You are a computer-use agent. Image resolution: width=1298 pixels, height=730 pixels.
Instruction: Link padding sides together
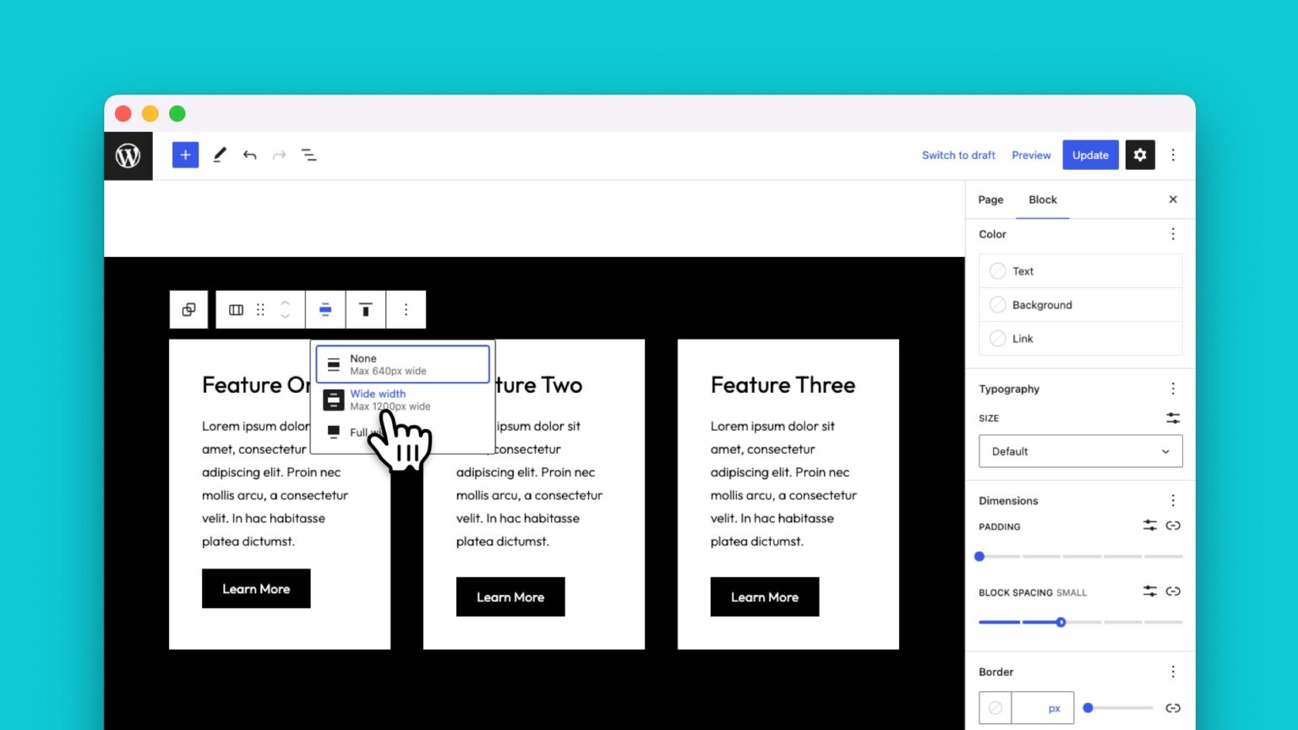(x=1173, y=526)
